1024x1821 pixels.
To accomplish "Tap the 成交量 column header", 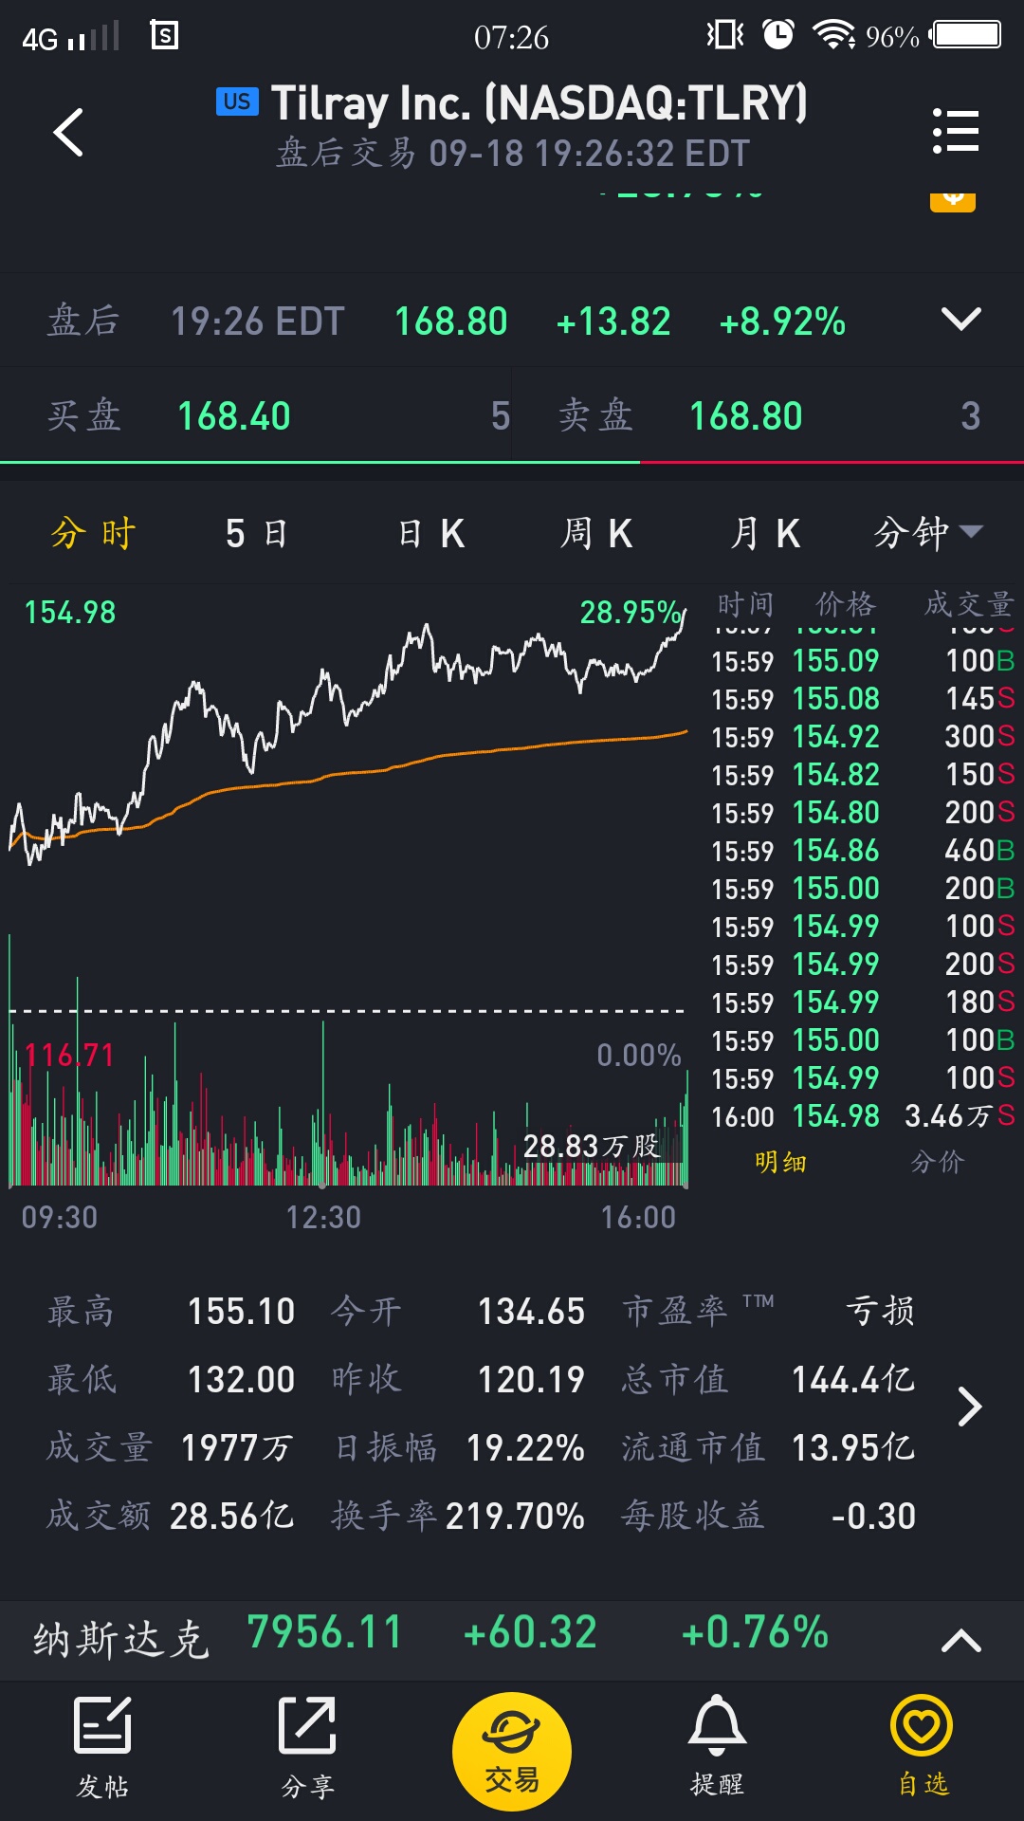I will tap(969, 604).
